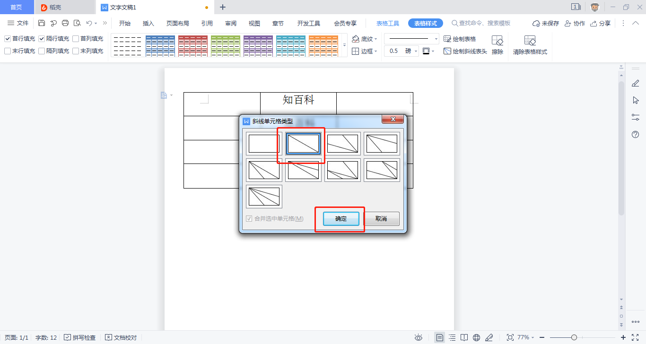
Task: Click Draw Diagonal Header (绘制斜线表头)
Action: click(465, 51)
